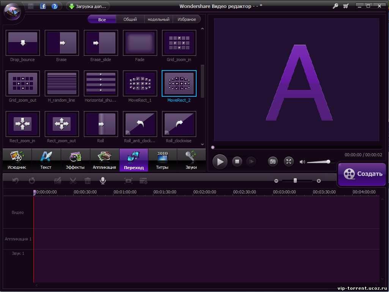Open the shopping cart purchase icon
Viewport: 389px width, 292px height.
point(346,6)
